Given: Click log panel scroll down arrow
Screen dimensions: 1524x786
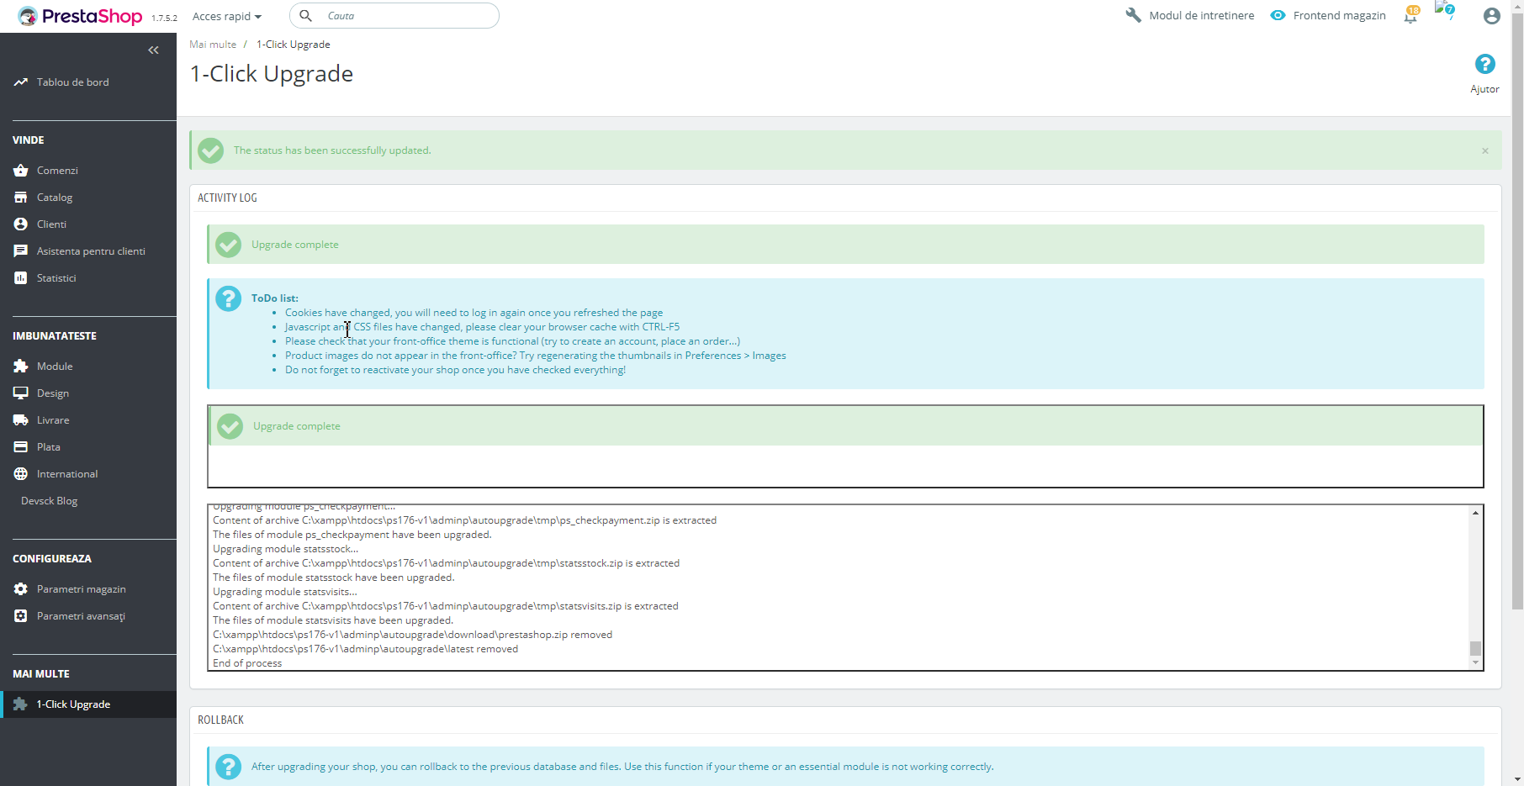Looking at the screenshot, I should (x=1475, y=663).
